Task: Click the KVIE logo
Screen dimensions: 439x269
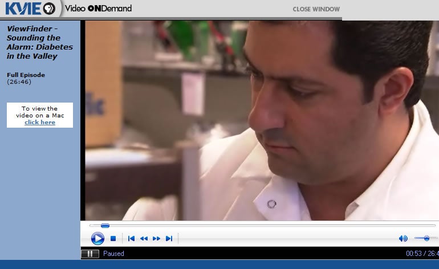Action: click(23, 9)
